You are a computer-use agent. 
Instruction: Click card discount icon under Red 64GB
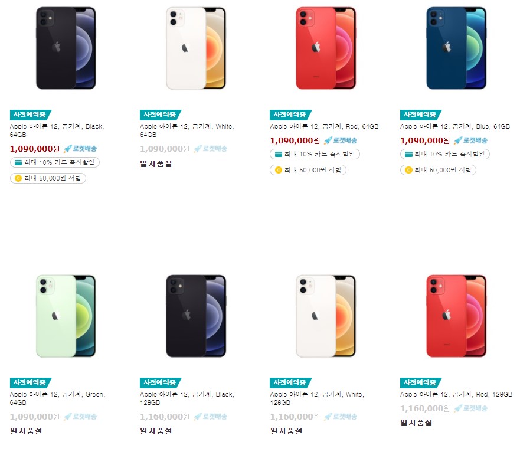279,154
